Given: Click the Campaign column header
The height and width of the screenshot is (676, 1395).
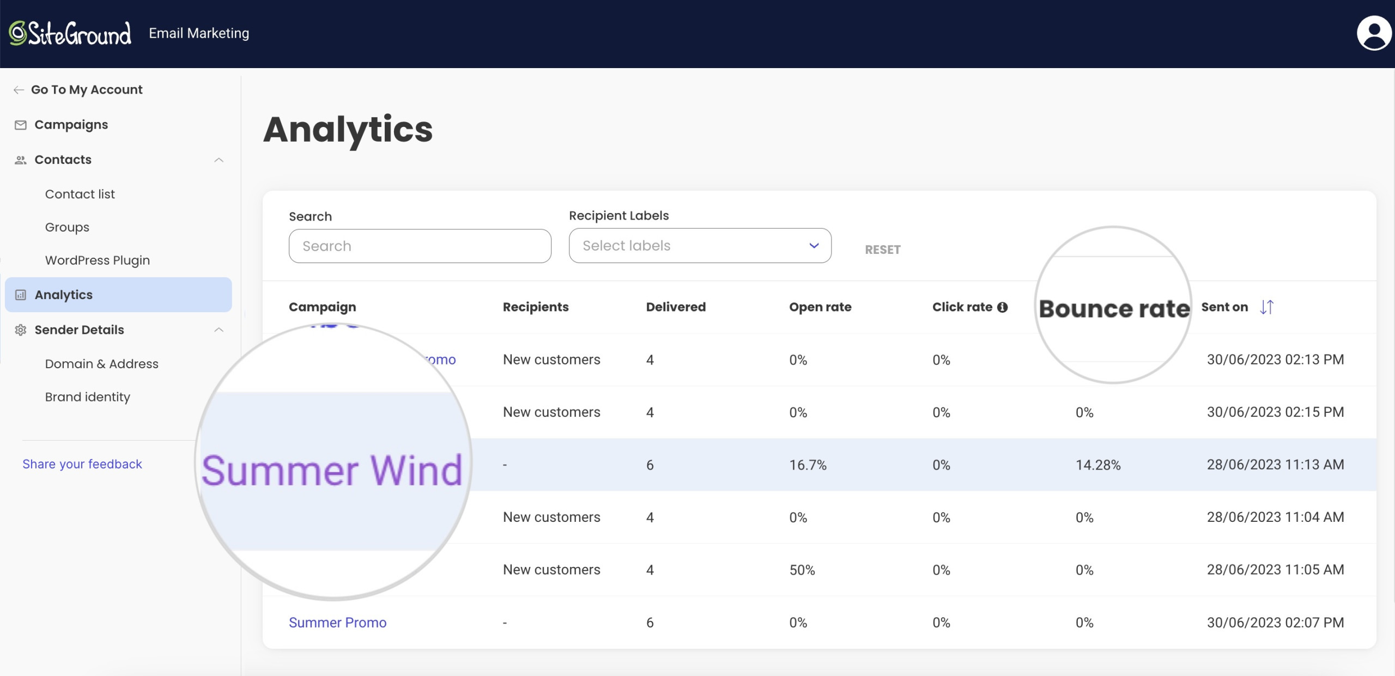Looking at the screenshot, I should (x=322, y=307).
